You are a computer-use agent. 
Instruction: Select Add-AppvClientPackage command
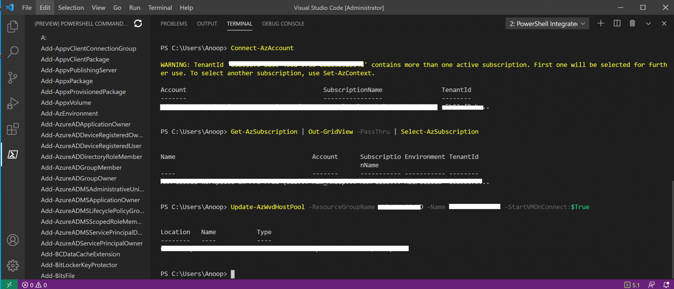(x=75, y=59)
